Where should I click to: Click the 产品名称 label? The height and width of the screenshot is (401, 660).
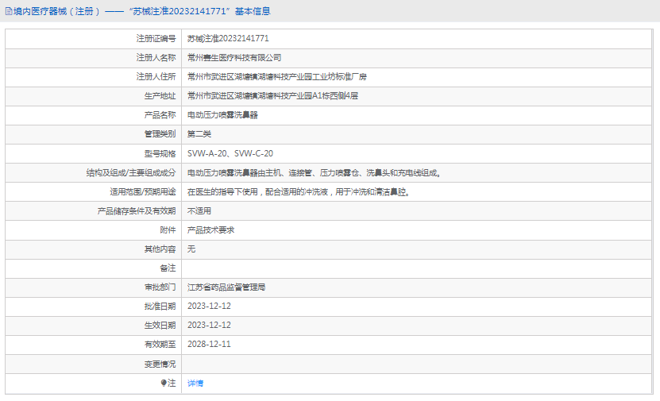[x=160, y=115]
